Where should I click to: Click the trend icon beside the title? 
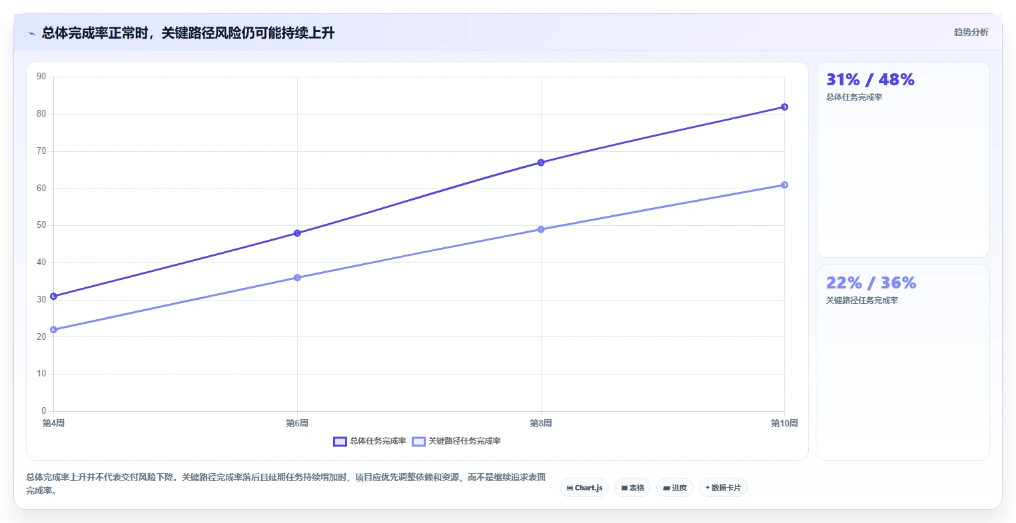click(x=31, y=33)
